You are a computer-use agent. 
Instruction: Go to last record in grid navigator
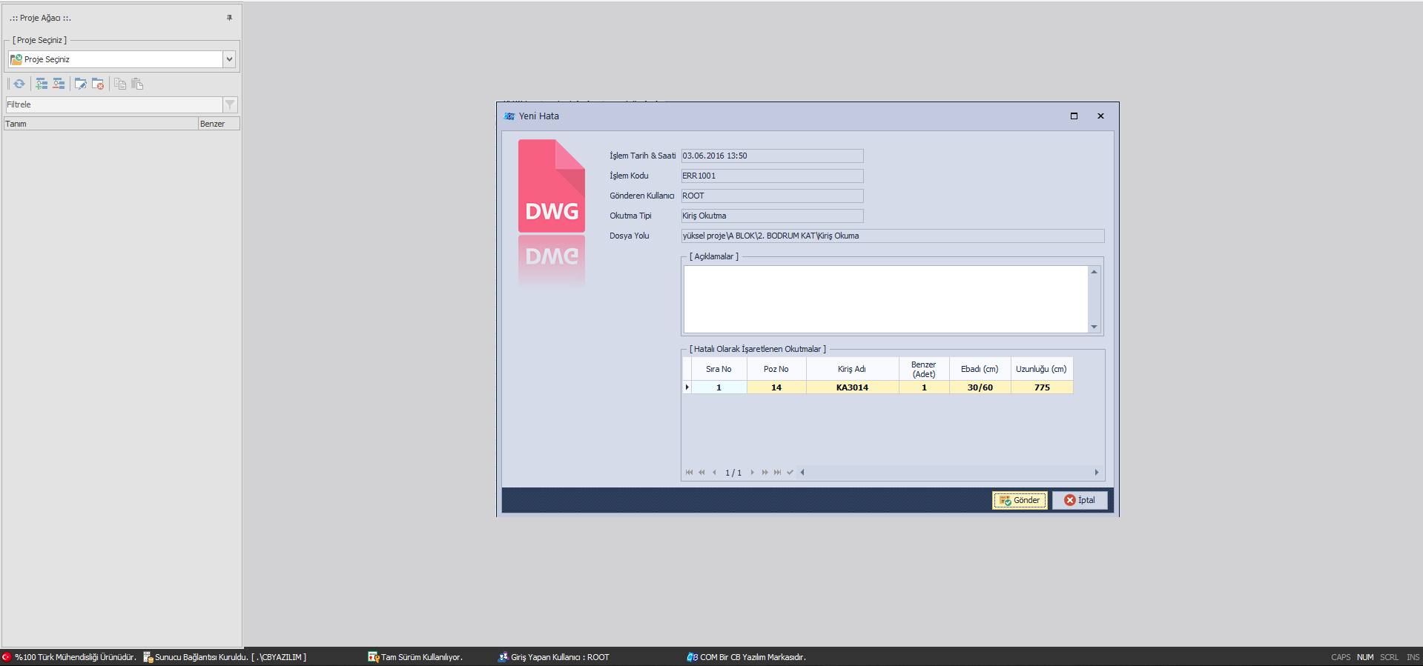(x=777, y=472)
